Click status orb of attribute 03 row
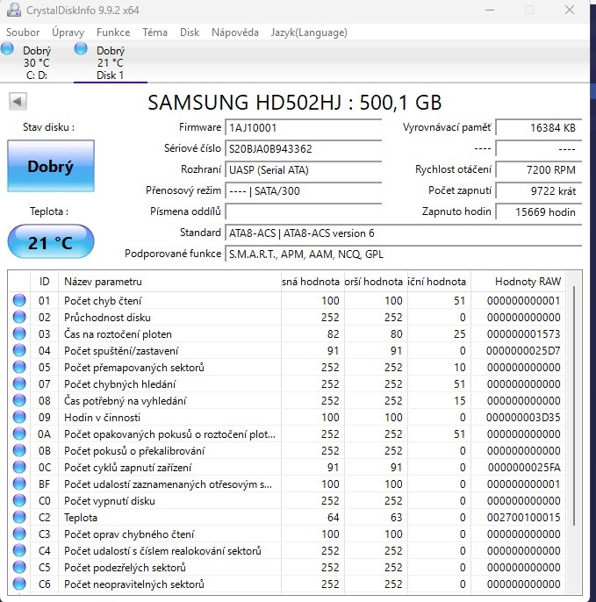The height and width of the screenshot is (602, 596). point(19,333)
